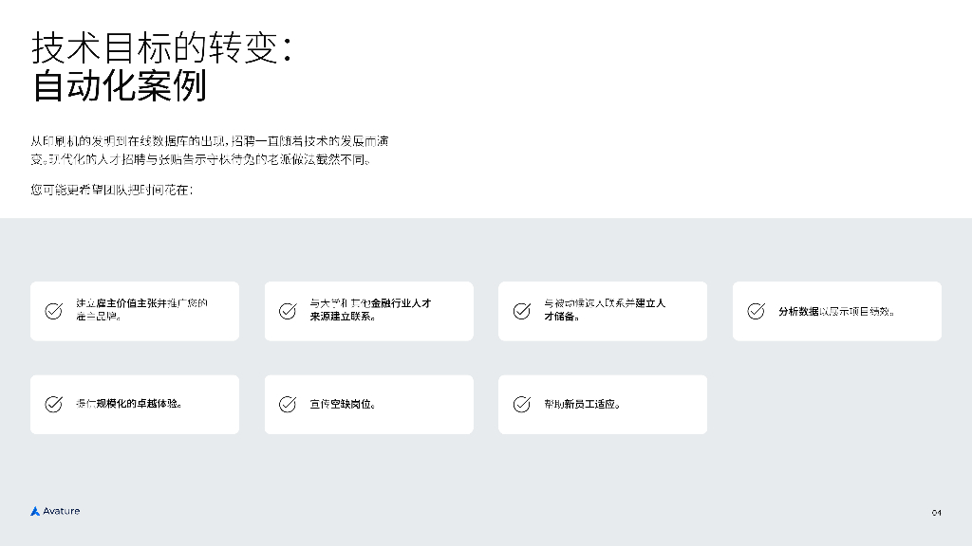
Task: Click the page number 04
Action: click(x=936, y=513)
